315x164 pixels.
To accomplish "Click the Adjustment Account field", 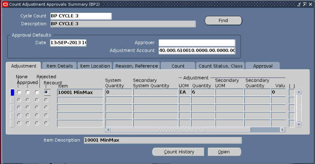I will (197, 51).
